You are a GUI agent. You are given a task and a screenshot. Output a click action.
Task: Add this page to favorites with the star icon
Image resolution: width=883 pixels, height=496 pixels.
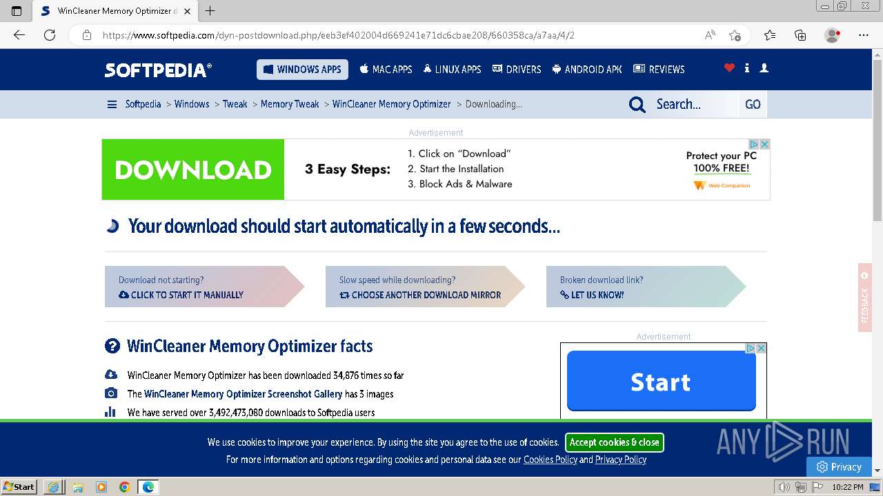pos(735,35)
